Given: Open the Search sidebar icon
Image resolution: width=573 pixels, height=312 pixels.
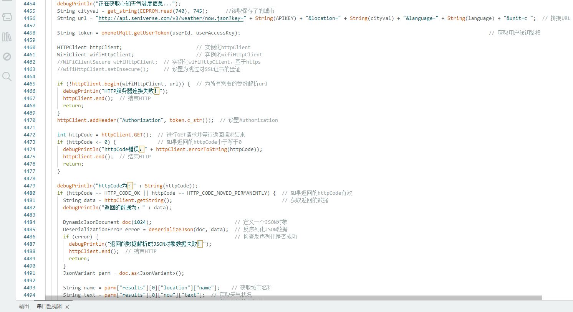Looking at the screenshot, I should click(7, 76).
